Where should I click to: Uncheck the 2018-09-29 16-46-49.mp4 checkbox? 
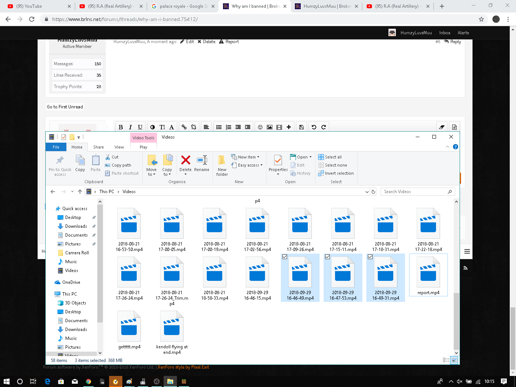(x=285, y=257)
